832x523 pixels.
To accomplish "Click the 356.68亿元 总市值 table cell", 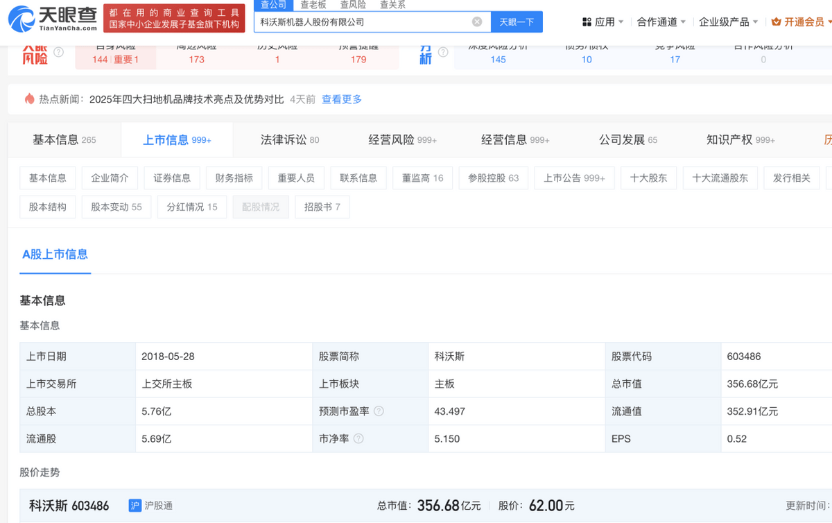I will [752, 384].
